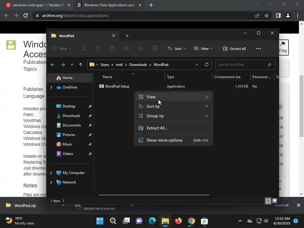The width and height of the screenshot is (304, 228).
Task: Close the Chrome downloads bar
Action: tap(299, 205)
